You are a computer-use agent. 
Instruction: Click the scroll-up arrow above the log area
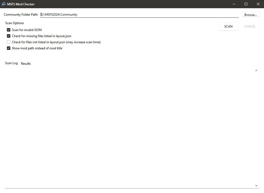[x=256, y=70]
